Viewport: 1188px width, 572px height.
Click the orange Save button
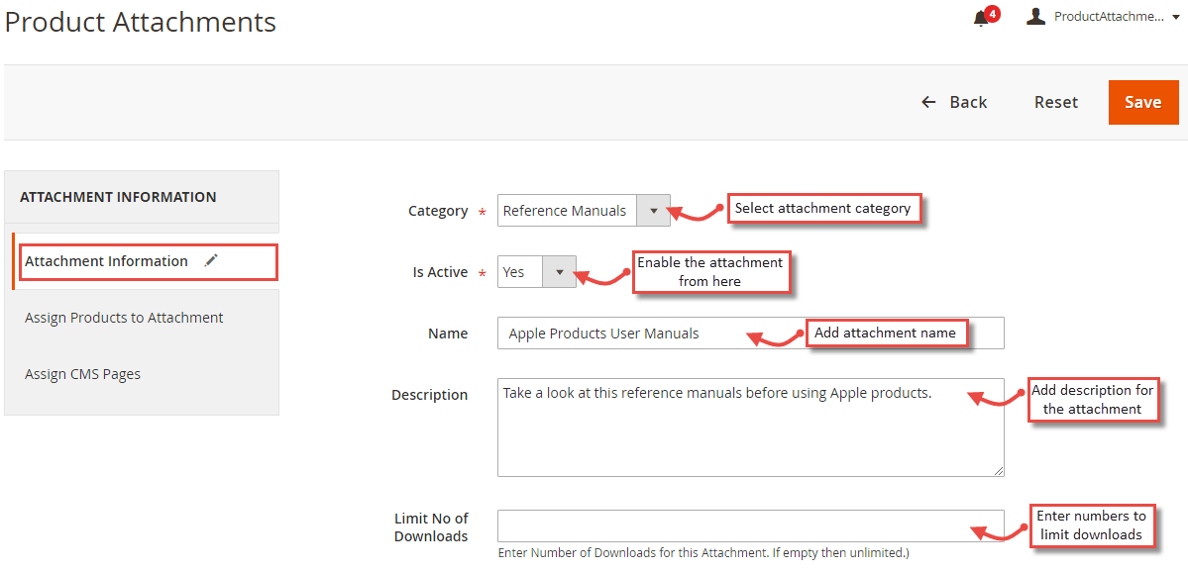(x=1142, y=102)
